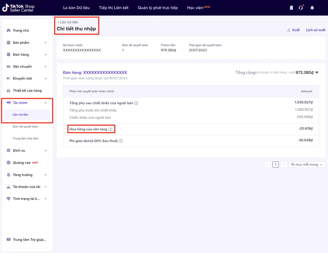The image size is (328, 253).
Task: Open Thiết kế cửa hàng in sidebar
Action: [27, 90]
